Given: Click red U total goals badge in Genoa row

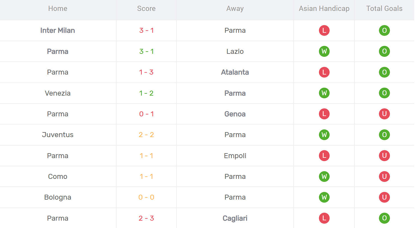Looking at the screenshot, I should [384, 114].
